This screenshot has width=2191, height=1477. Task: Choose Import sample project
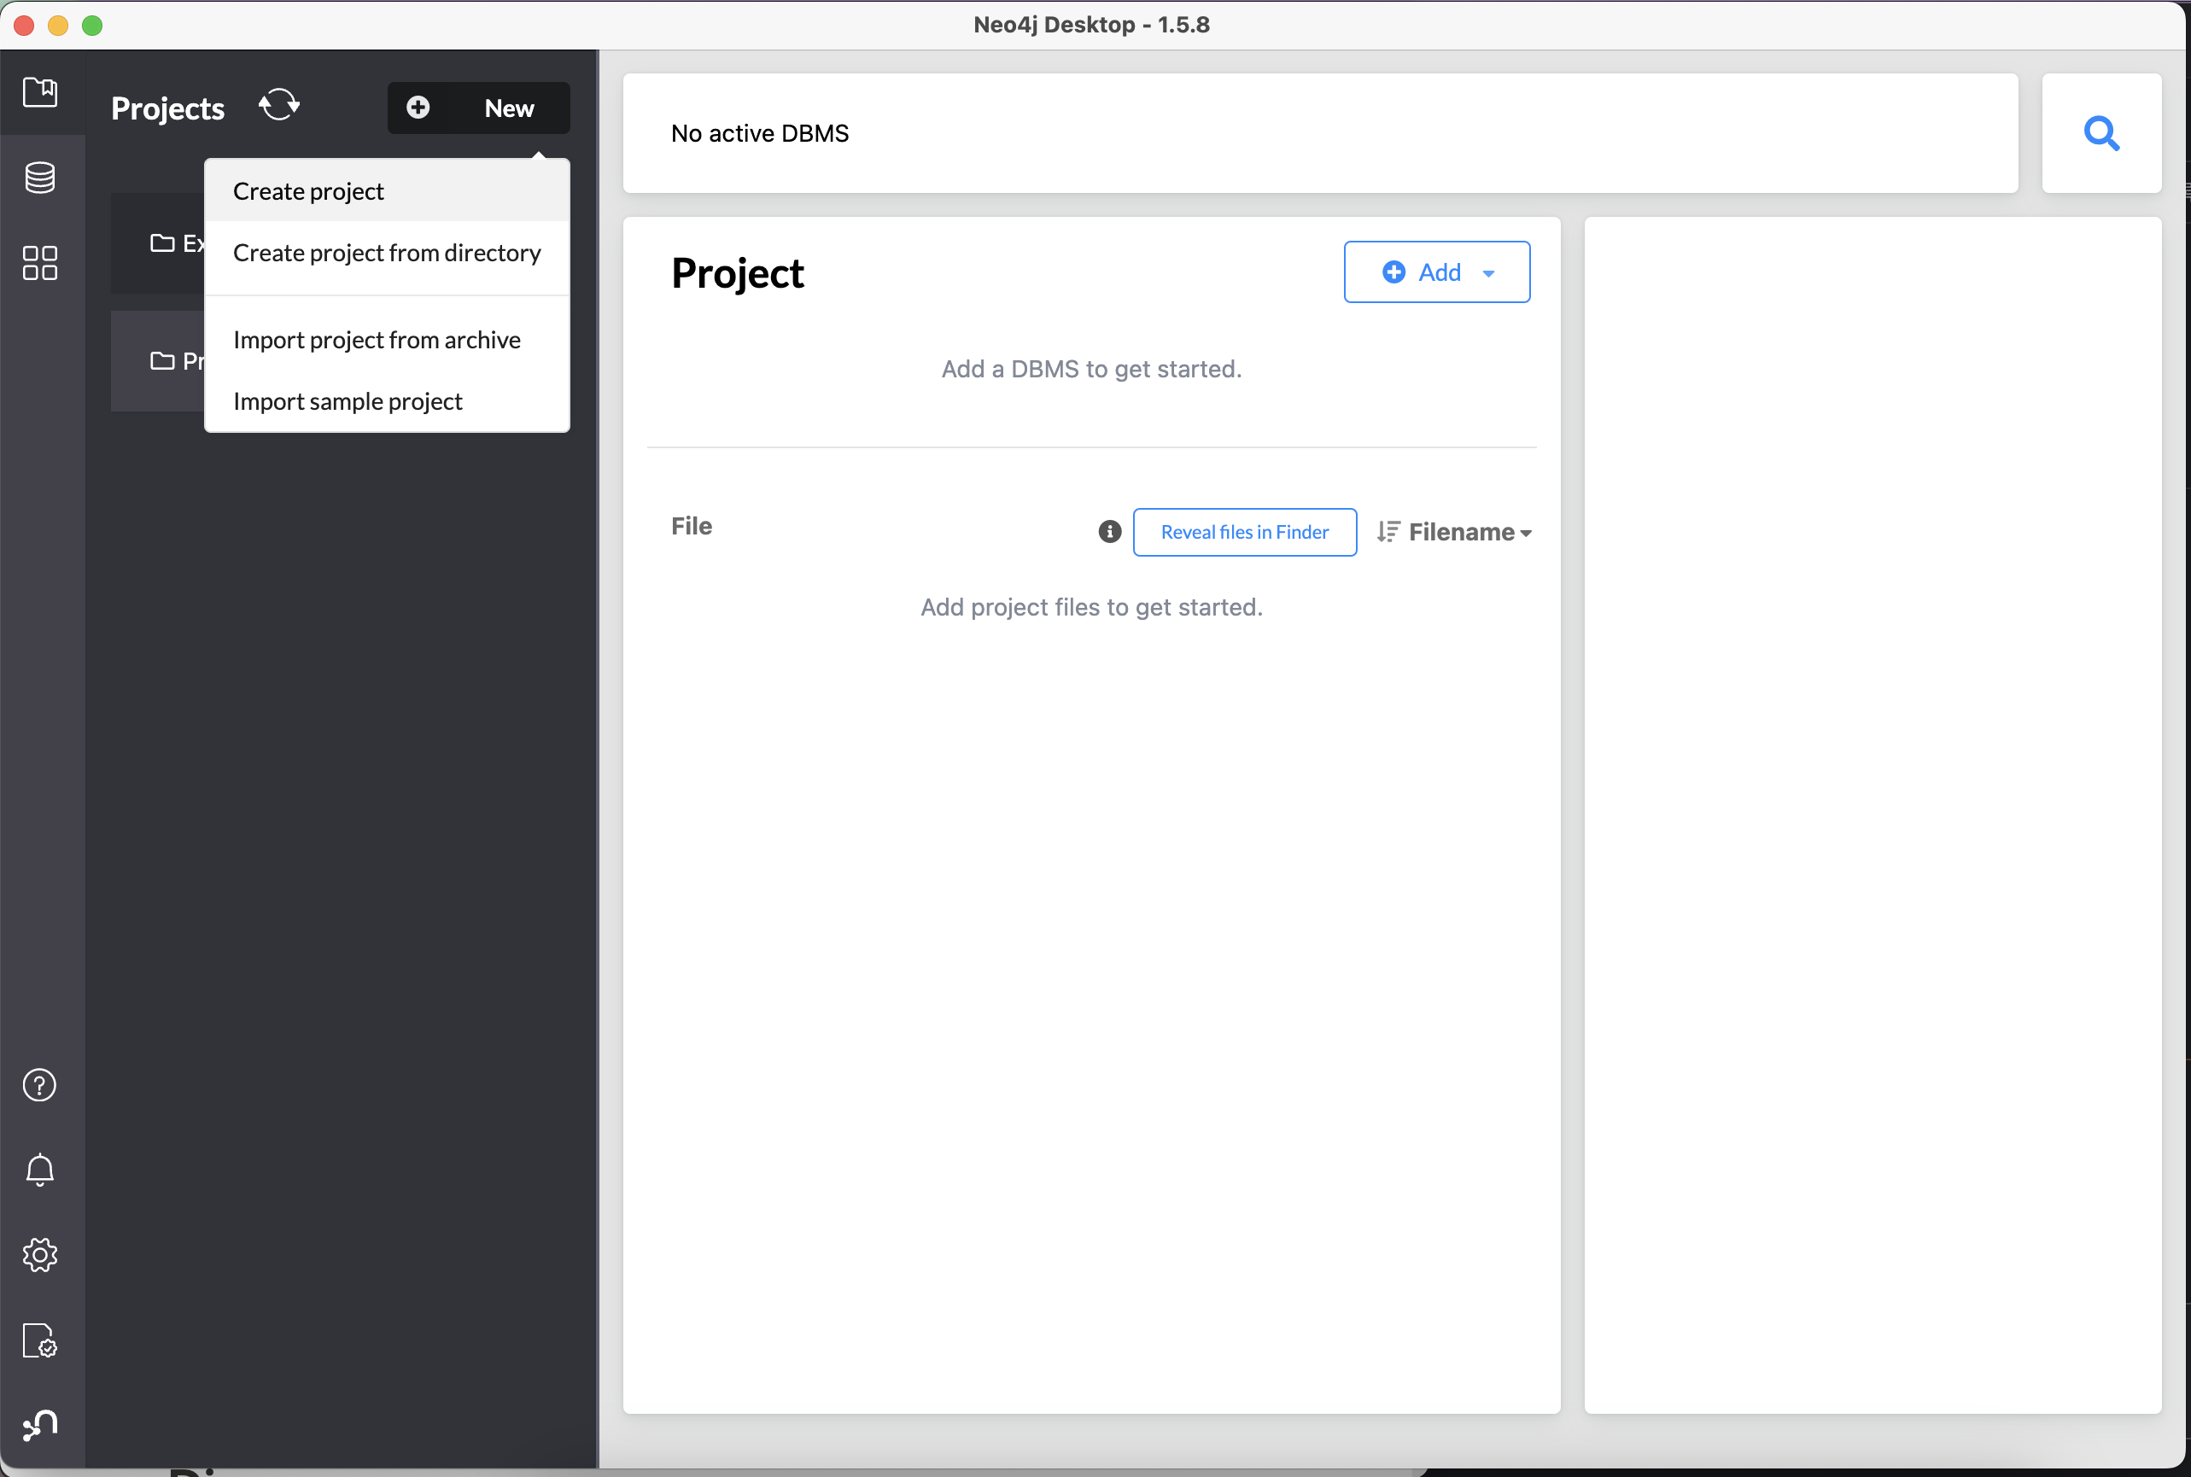(348, 401)
